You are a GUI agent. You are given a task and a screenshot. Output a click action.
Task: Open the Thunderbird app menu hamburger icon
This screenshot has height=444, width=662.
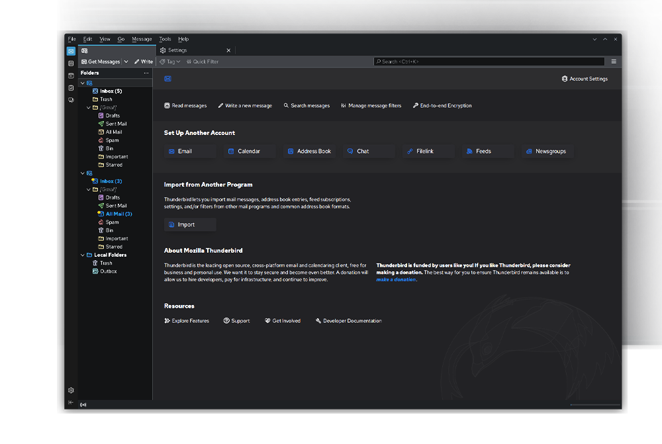(x=614, y=62)
